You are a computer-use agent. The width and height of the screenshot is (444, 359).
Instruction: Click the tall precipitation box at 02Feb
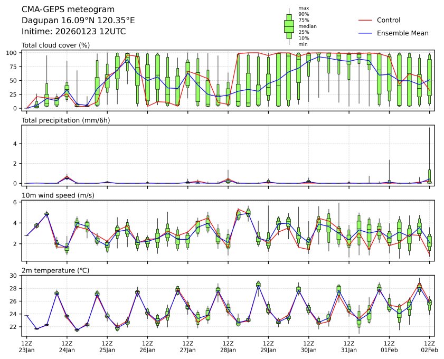click(429, 176)
